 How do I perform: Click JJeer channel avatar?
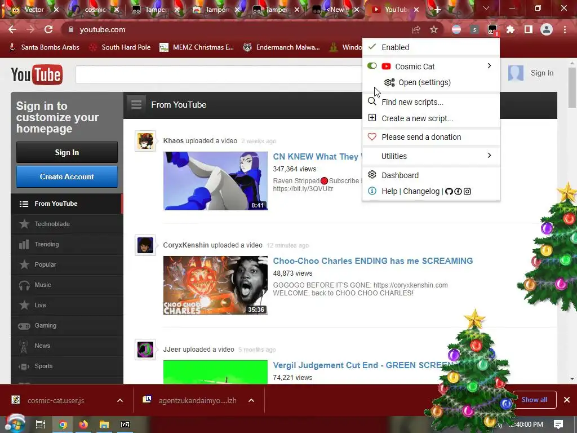145,350
